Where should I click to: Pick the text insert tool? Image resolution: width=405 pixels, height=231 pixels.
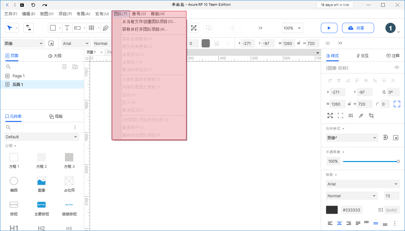click(67, 28)
